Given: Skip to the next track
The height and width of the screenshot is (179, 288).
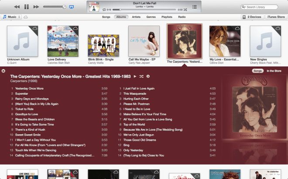Looking at the screenshot, I should 36,7.
